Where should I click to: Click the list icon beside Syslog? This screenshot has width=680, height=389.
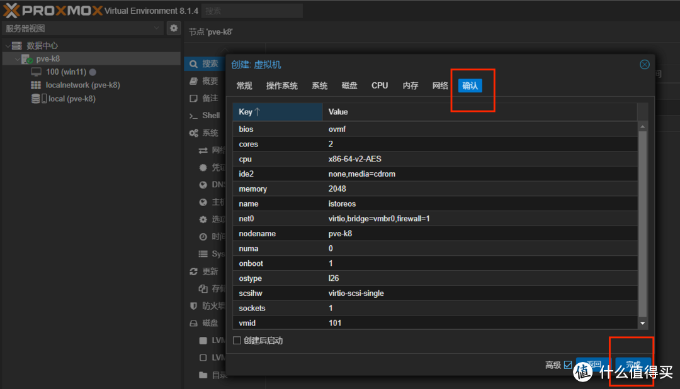[203, 254]
